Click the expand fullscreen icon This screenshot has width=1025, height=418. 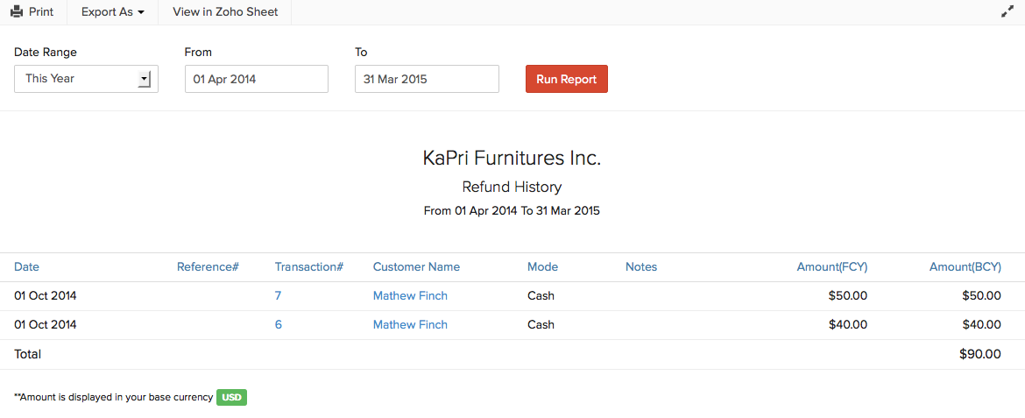(1007, 12)
